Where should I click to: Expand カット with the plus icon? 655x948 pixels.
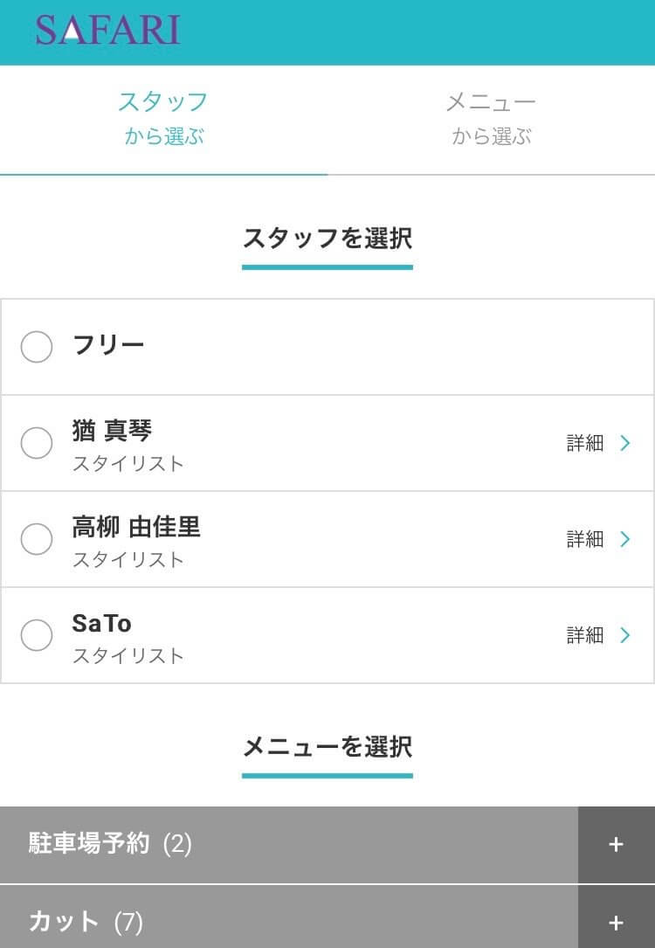pyautogui.click(x=617, y=920)
